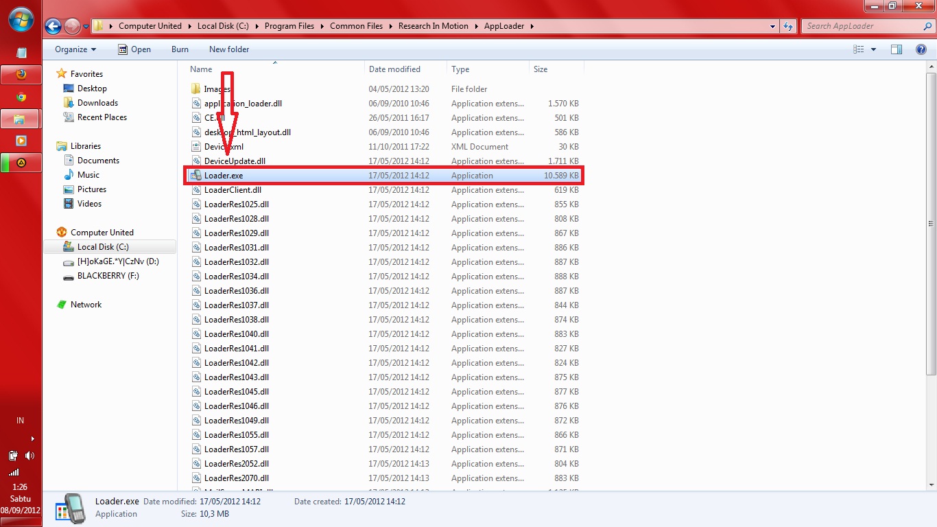Select Computer United in the sidebar
The height and width of the screenshot is (527, 937).
click(102, 233)
